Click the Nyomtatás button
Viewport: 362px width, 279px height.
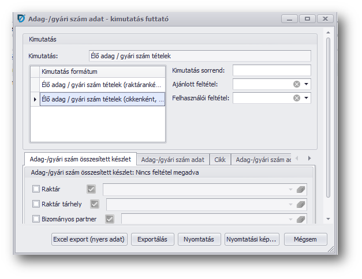199,239
